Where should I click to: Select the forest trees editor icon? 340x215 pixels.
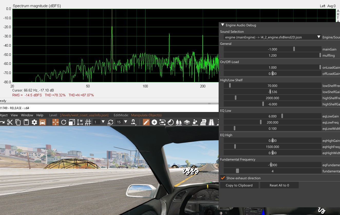[179, 122]
